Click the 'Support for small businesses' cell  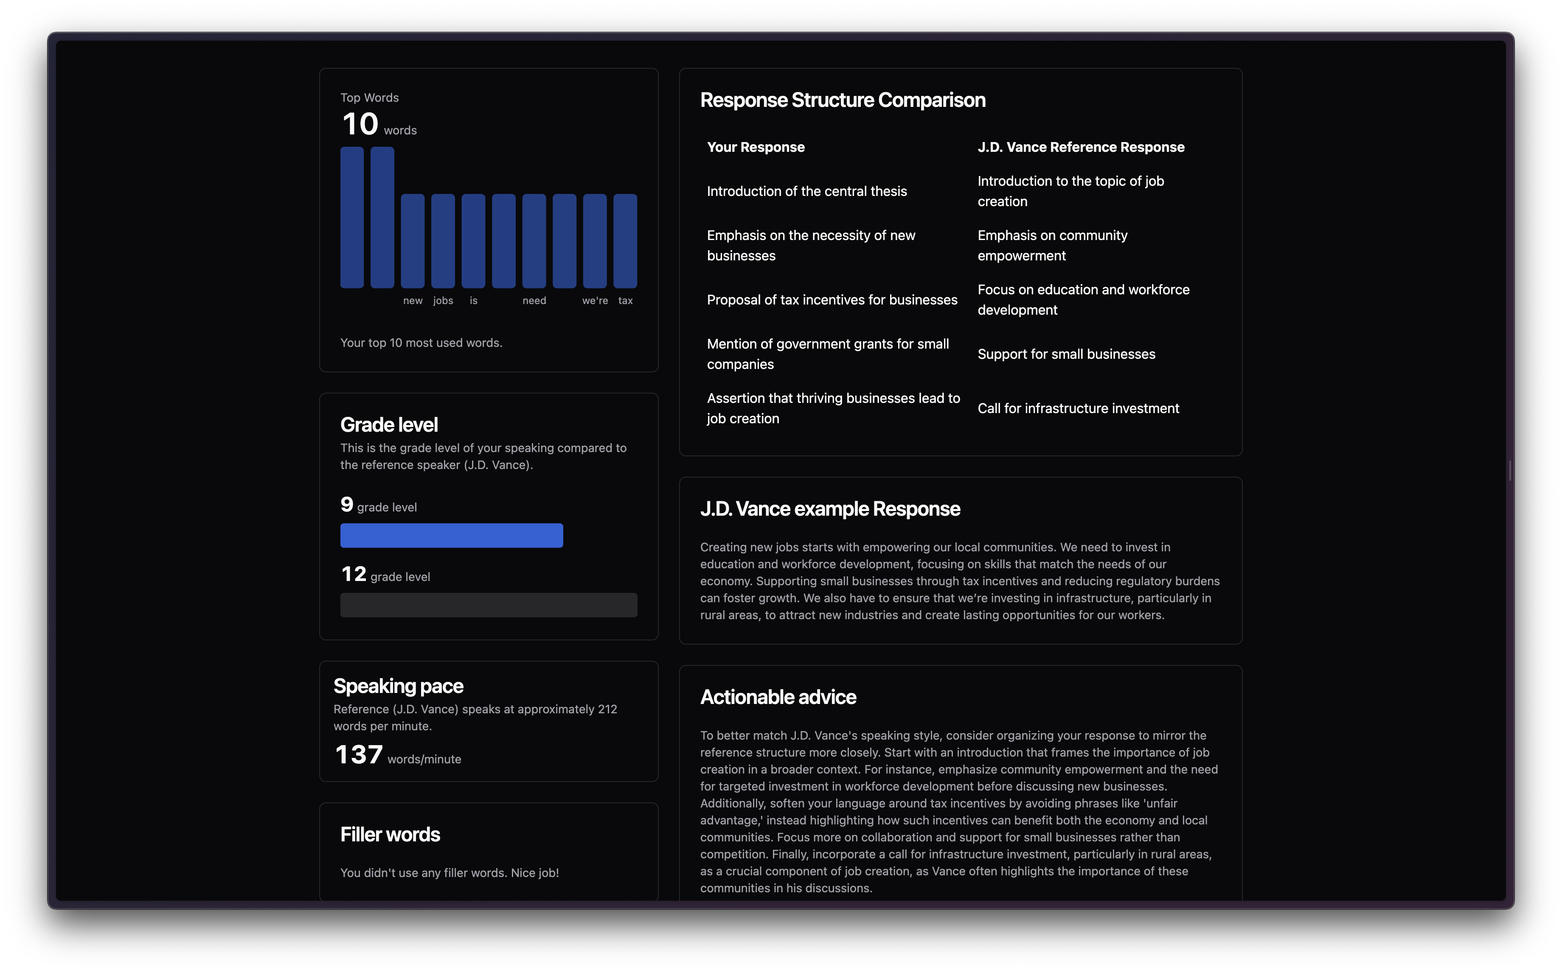1066,354
